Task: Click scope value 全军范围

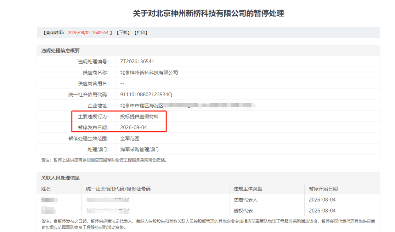Action: [x=130, y=139]
